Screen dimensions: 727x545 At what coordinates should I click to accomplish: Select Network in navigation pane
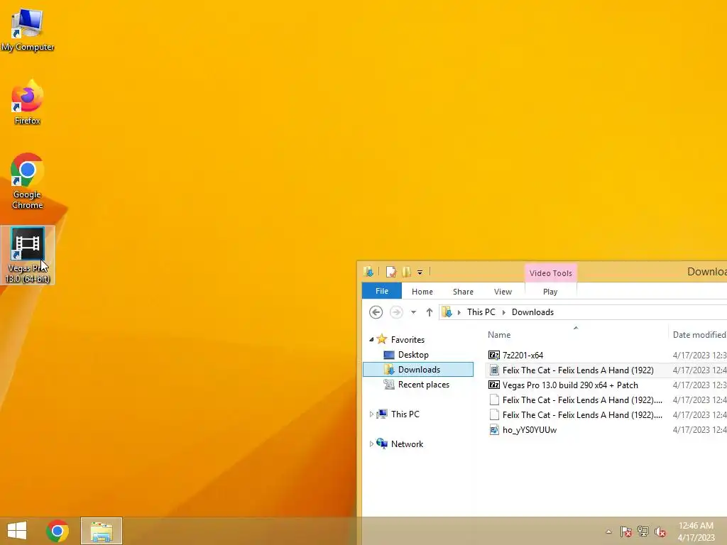[x=407, y=444]
